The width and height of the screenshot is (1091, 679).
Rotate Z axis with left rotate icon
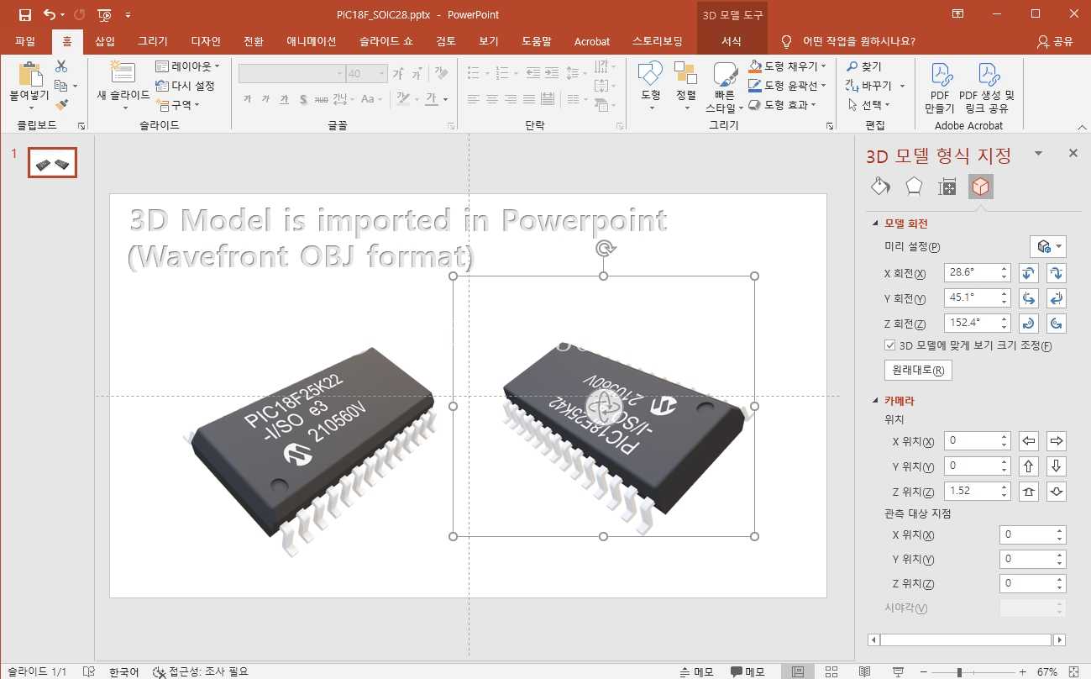1029,323
